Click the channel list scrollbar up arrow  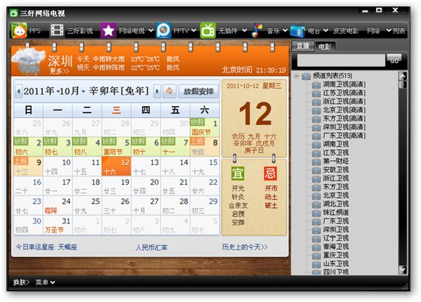403,76
